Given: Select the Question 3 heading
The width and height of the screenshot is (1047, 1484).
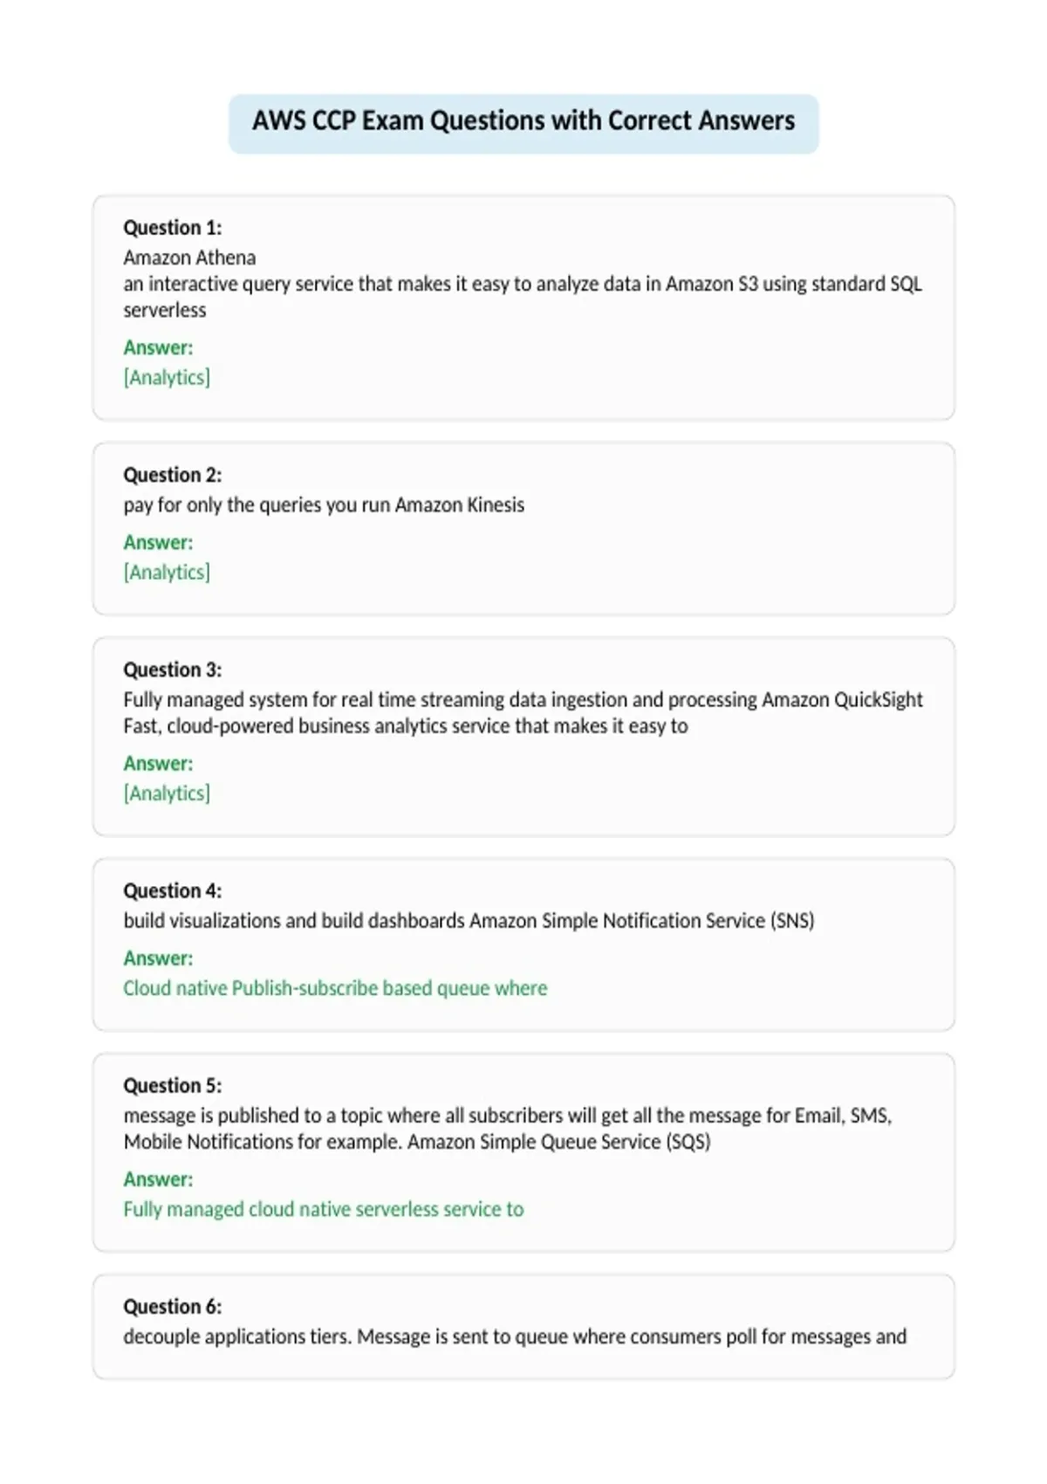Looking at the screenshot, I should [x=173, y=670].
